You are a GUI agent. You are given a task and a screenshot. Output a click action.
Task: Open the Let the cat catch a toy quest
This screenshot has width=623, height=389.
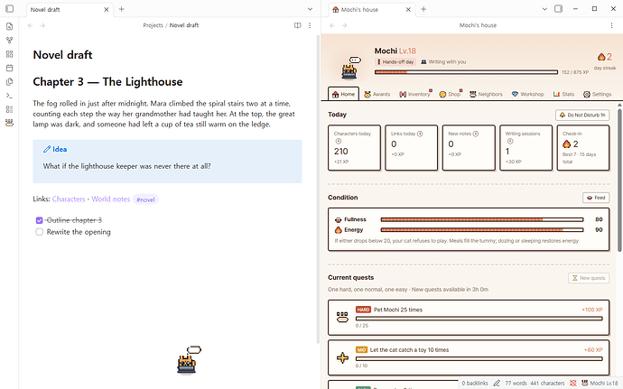click(469, 357)
